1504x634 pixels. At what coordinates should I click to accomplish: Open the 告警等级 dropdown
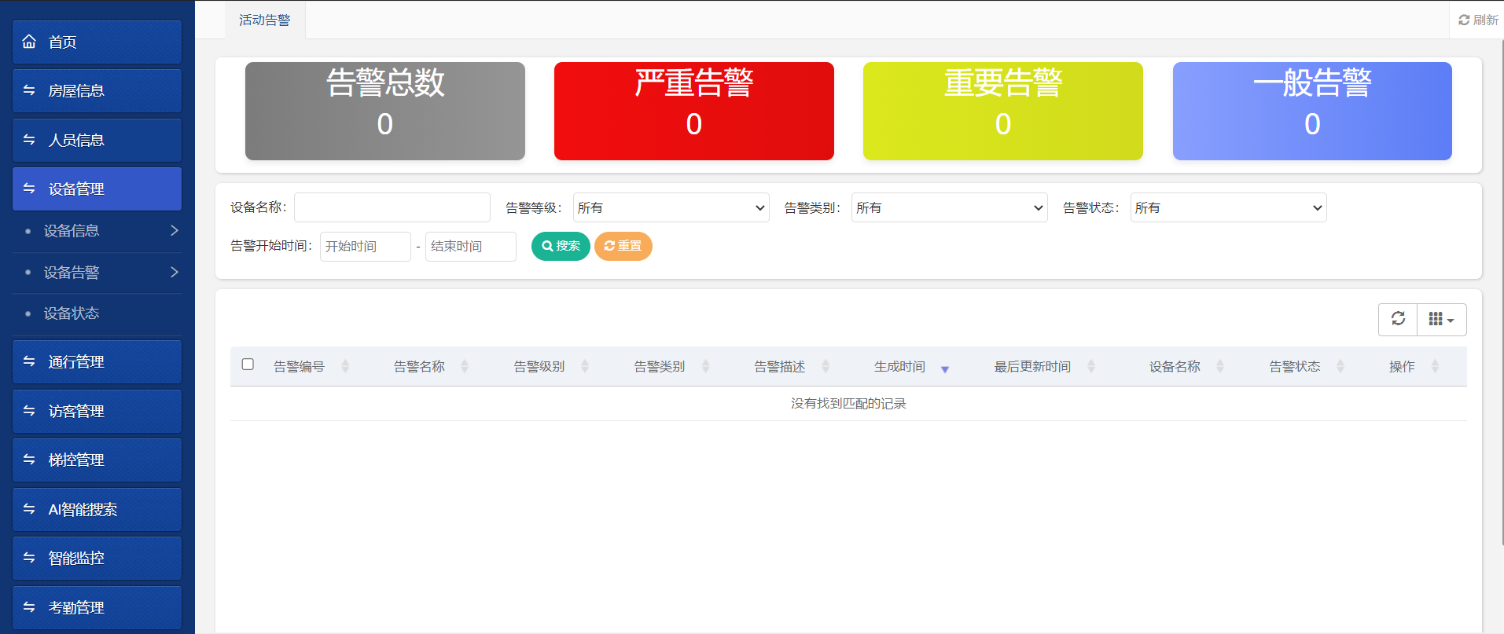(671, 207)
